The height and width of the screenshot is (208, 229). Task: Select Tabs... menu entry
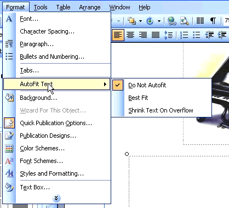click(x=57, y=70)
